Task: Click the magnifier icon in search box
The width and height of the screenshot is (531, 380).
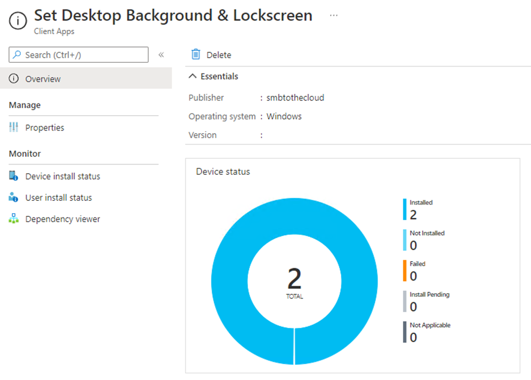Action: tap(17, 55)
